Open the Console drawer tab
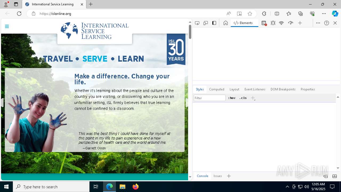Screen dimensions: 341x192 202,176
